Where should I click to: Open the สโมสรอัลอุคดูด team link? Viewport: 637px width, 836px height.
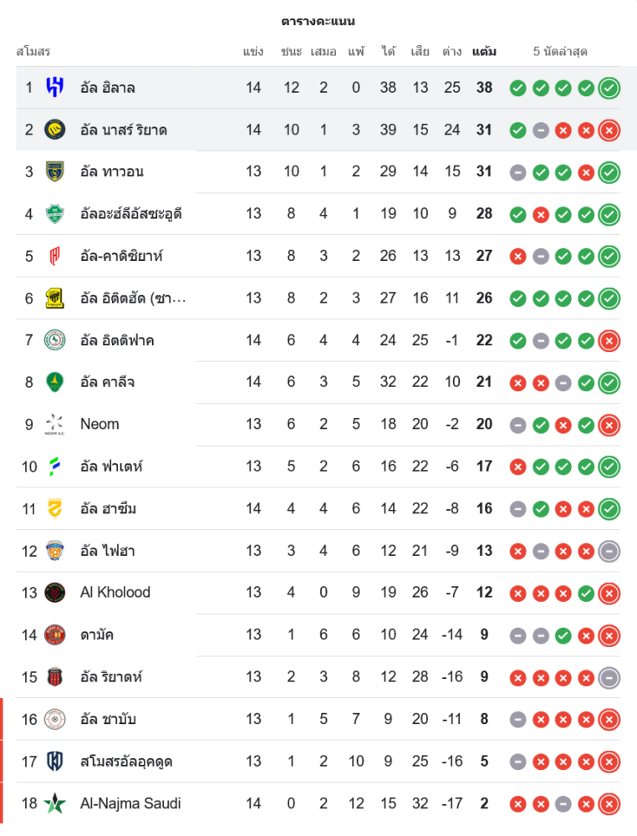pos(126,762)
